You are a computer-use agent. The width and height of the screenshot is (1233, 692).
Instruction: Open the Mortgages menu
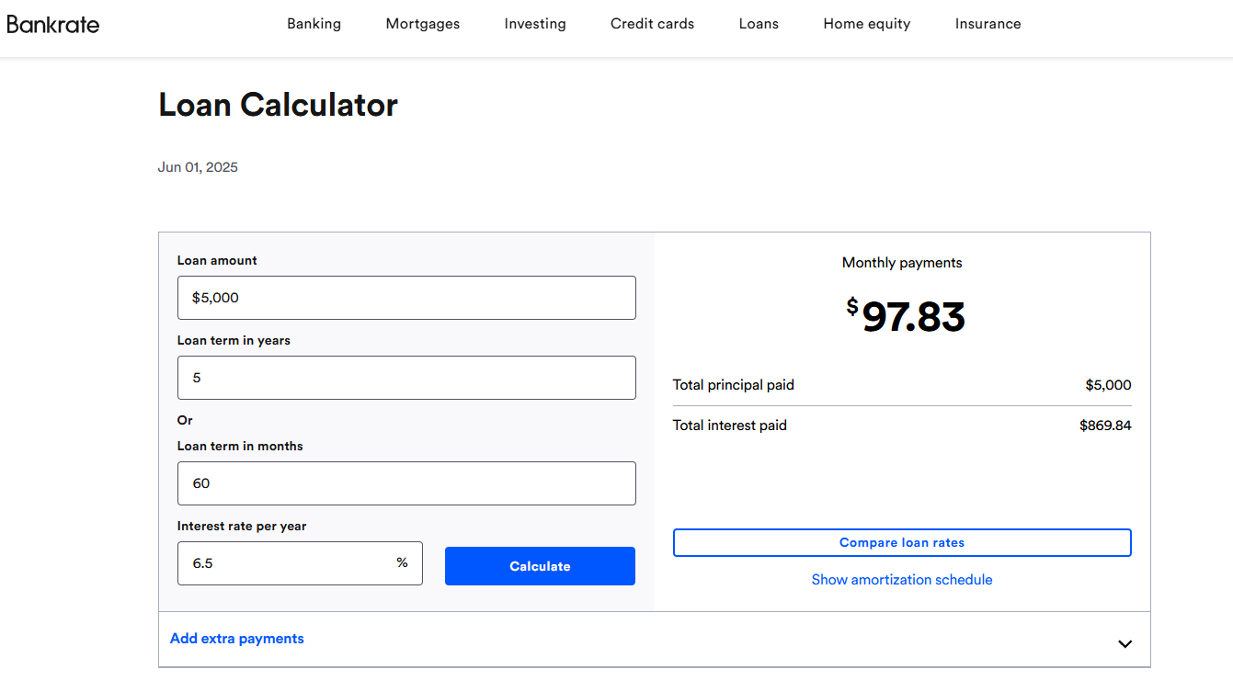pos(423,24)
